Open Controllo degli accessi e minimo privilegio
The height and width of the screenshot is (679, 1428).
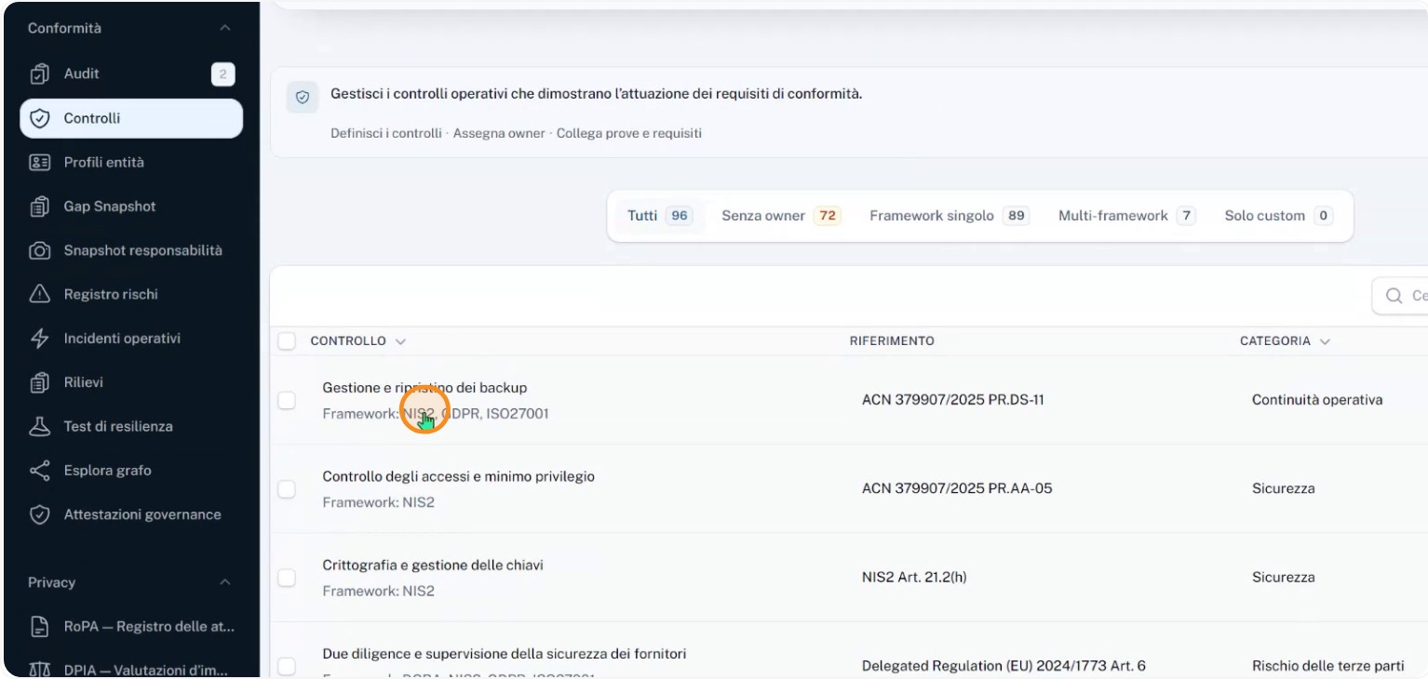click(458, 476)
